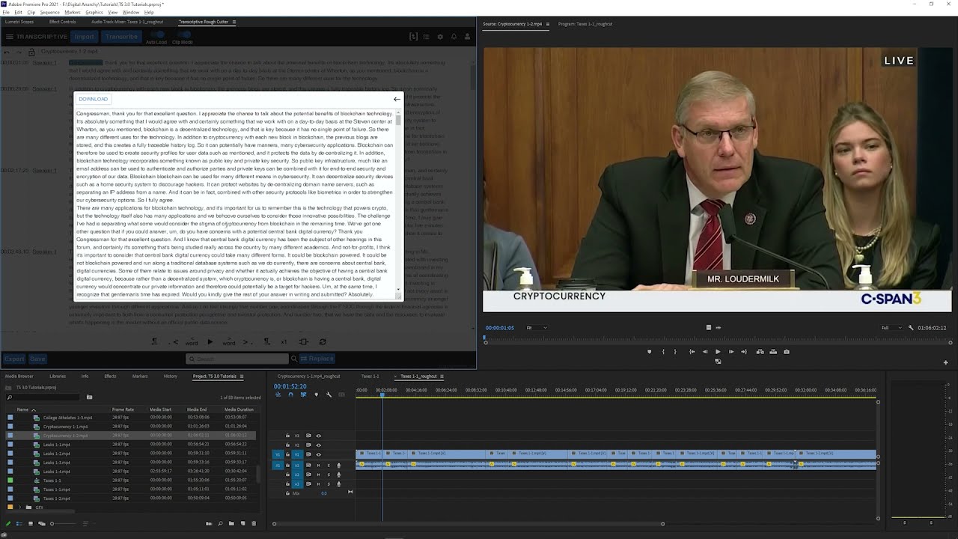Mute the A1 audio track
This screenshot has height=539, width=958.
(319, 466)
